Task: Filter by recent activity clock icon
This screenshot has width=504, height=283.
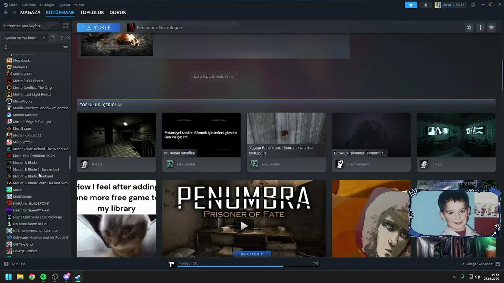Action: 61,38
